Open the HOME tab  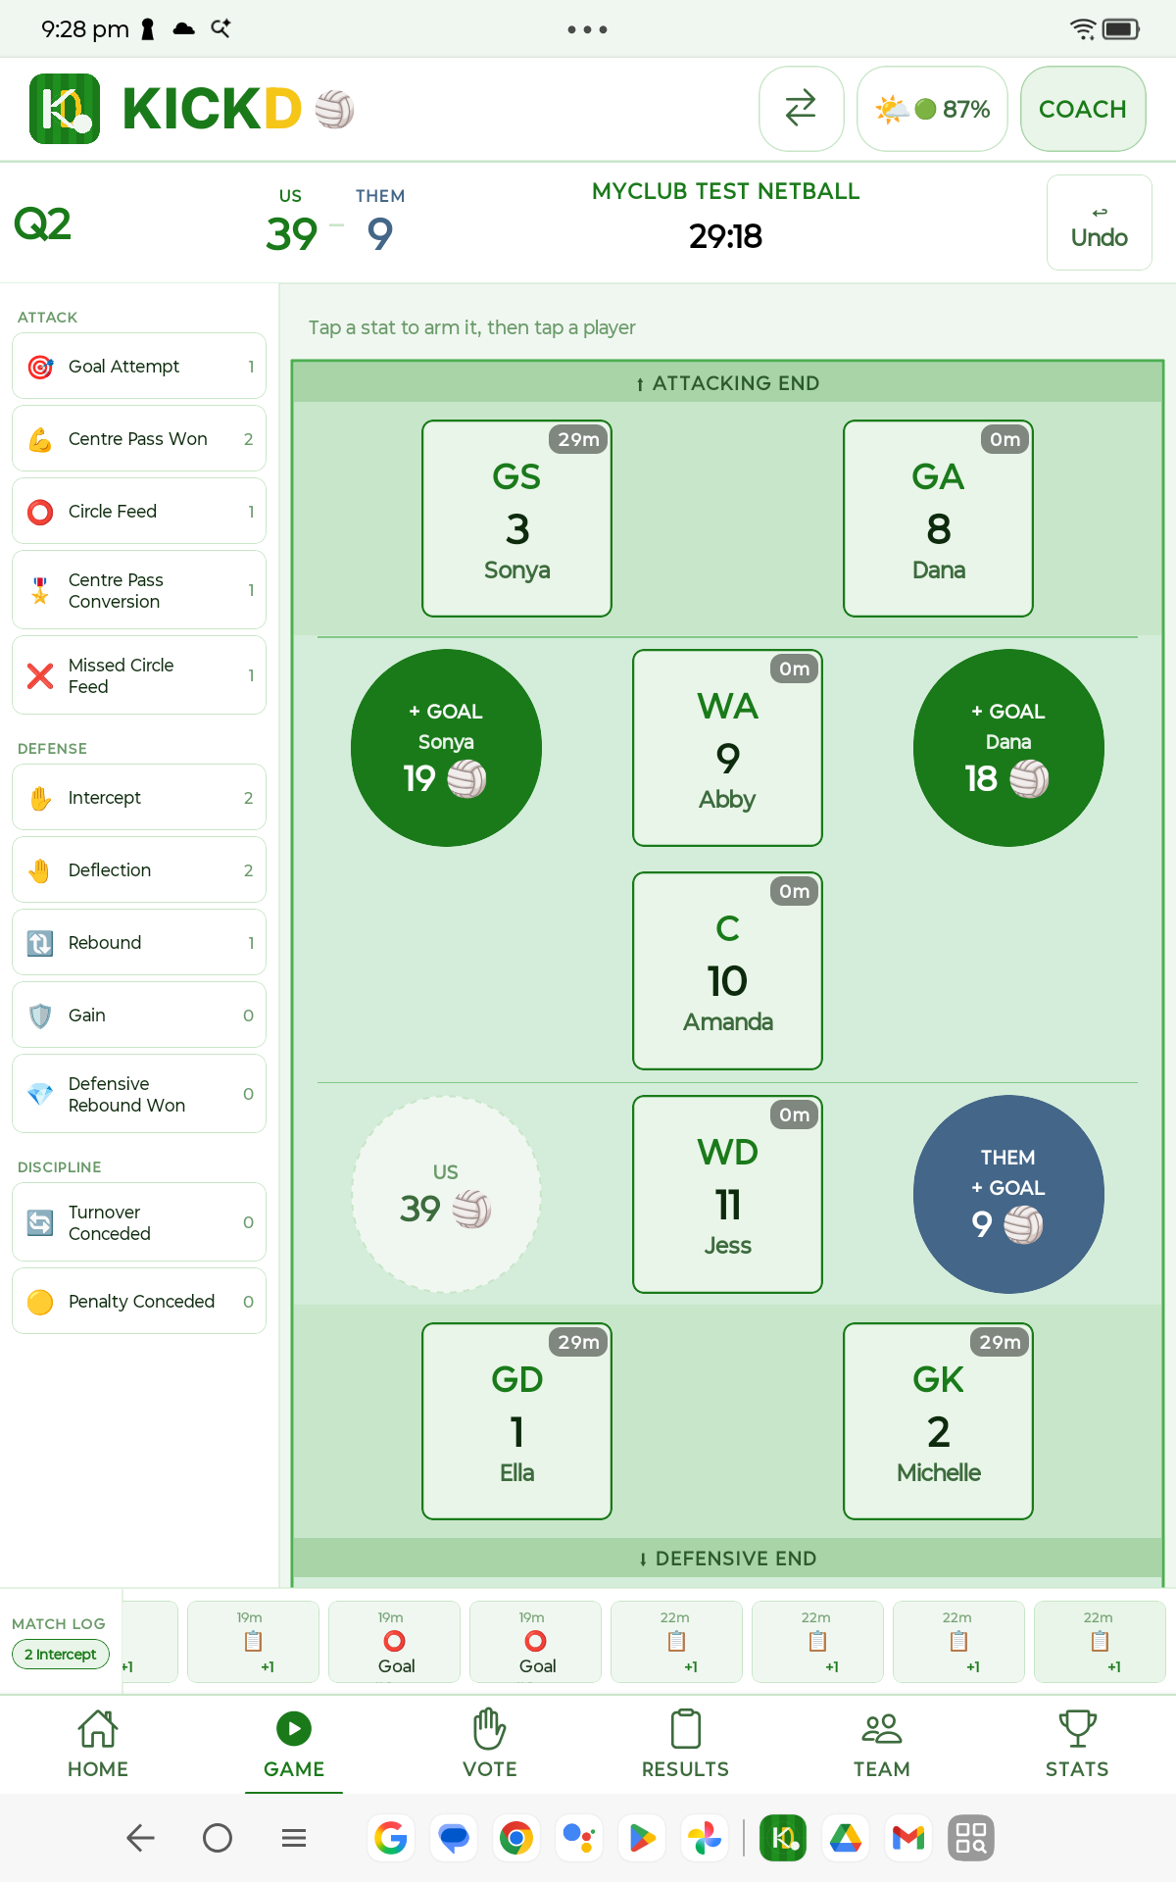tap(98, 1744)
